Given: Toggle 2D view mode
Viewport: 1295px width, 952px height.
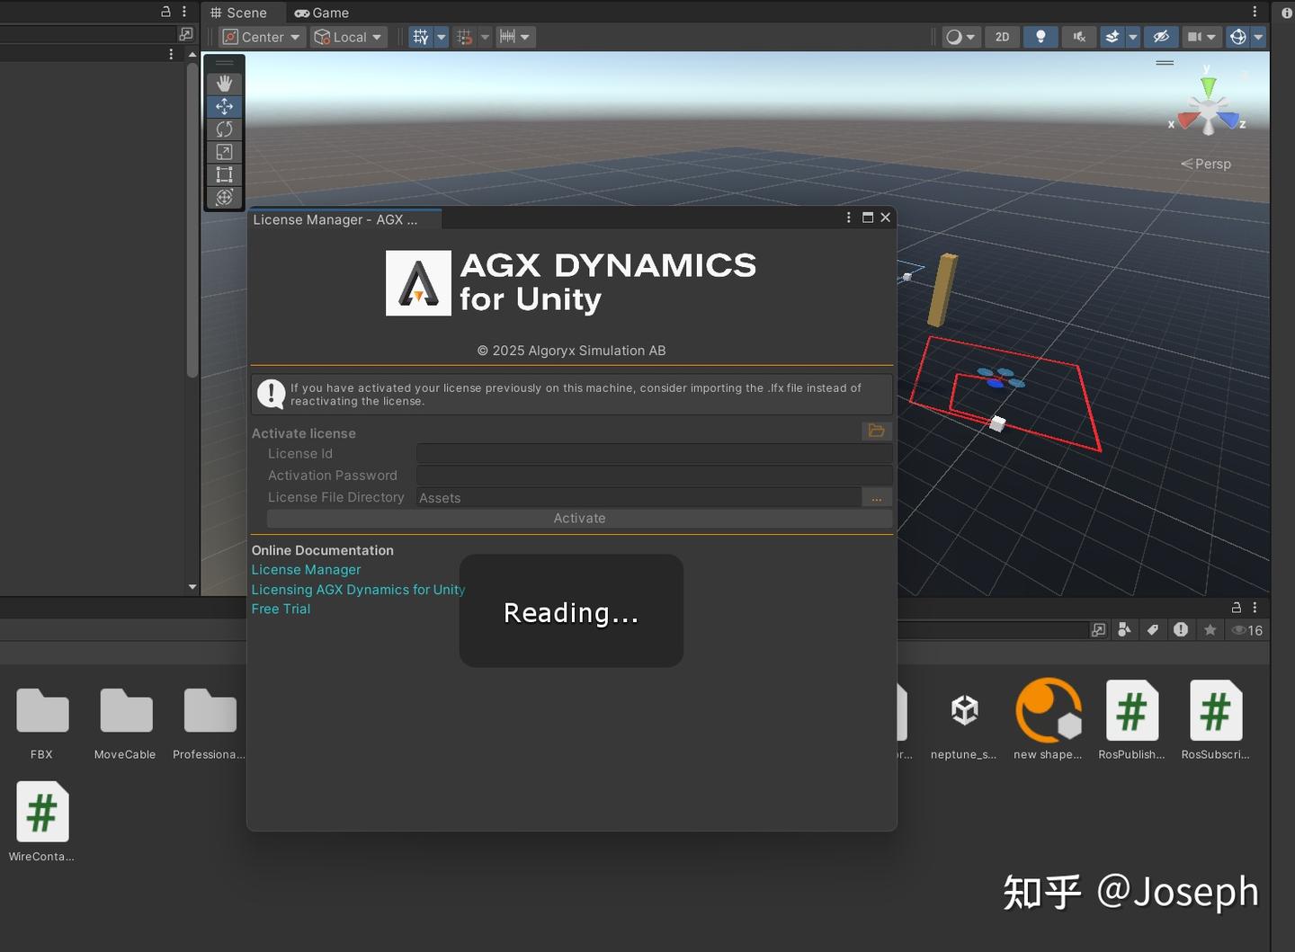Looking at the screenshot, I should pos(1002,37).
